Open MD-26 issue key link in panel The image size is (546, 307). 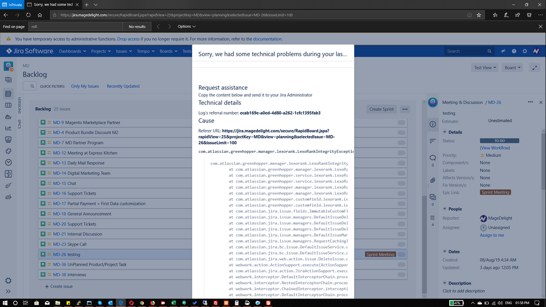point(495,102)
